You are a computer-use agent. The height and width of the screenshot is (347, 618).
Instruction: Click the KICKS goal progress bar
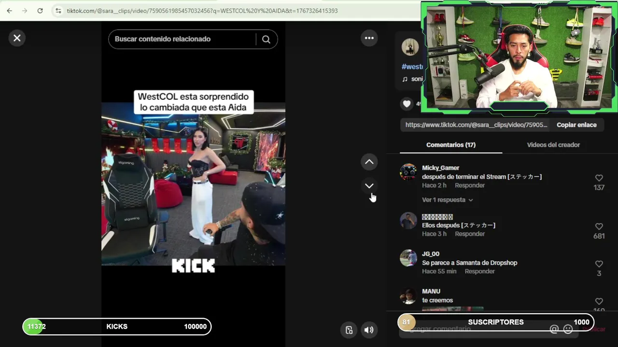pos(117,327)
